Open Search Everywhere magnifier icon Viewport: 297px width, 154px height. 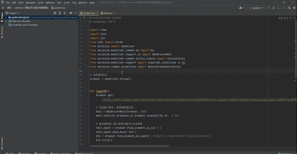pyautogui.click(x=289, y=8)
